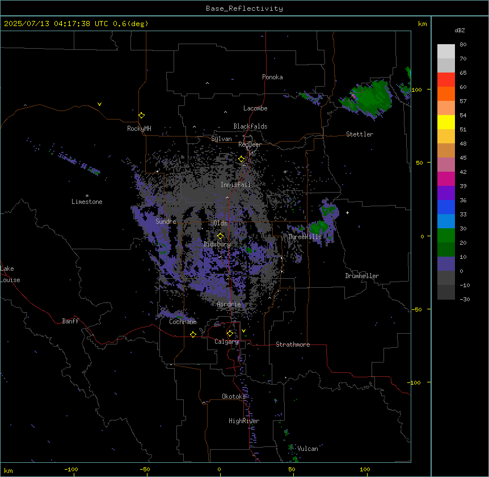Select the yellow station marker right of Cochrane
This screenshot has height=477, width=489.
click(x=193, y=334)
